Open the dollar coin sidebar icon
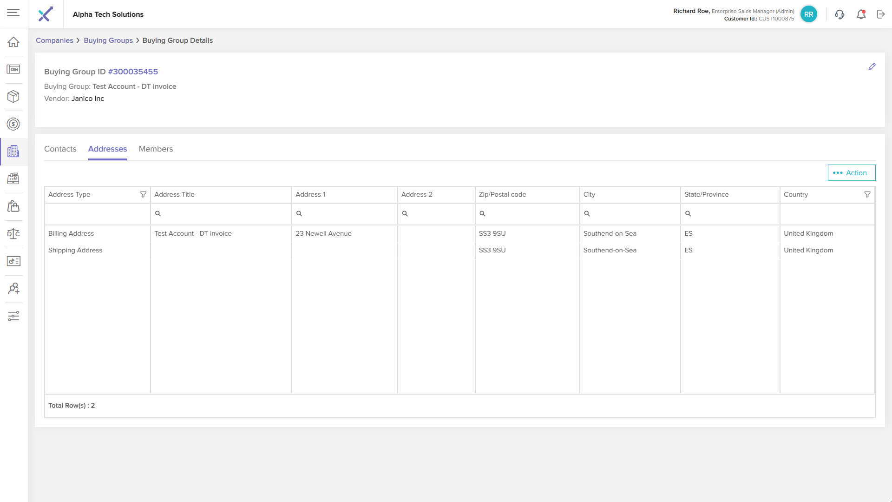This screenshot has width=892, height=502. (13, 124)
